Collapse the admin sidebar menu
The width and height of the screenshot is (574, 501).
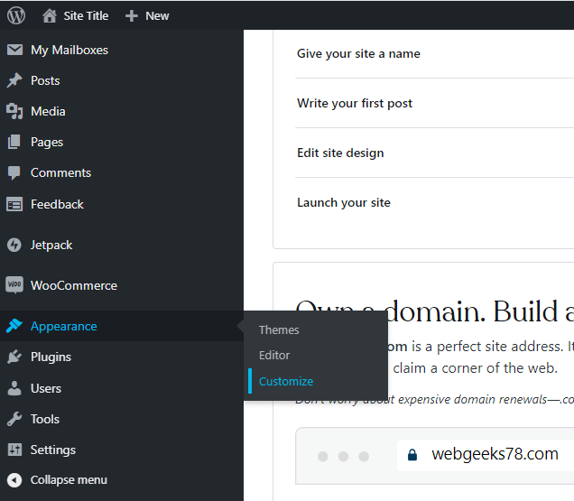click(68, 480)
